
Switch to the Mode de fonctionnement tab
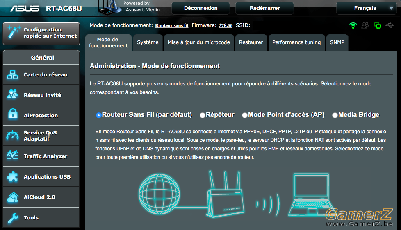108,42
